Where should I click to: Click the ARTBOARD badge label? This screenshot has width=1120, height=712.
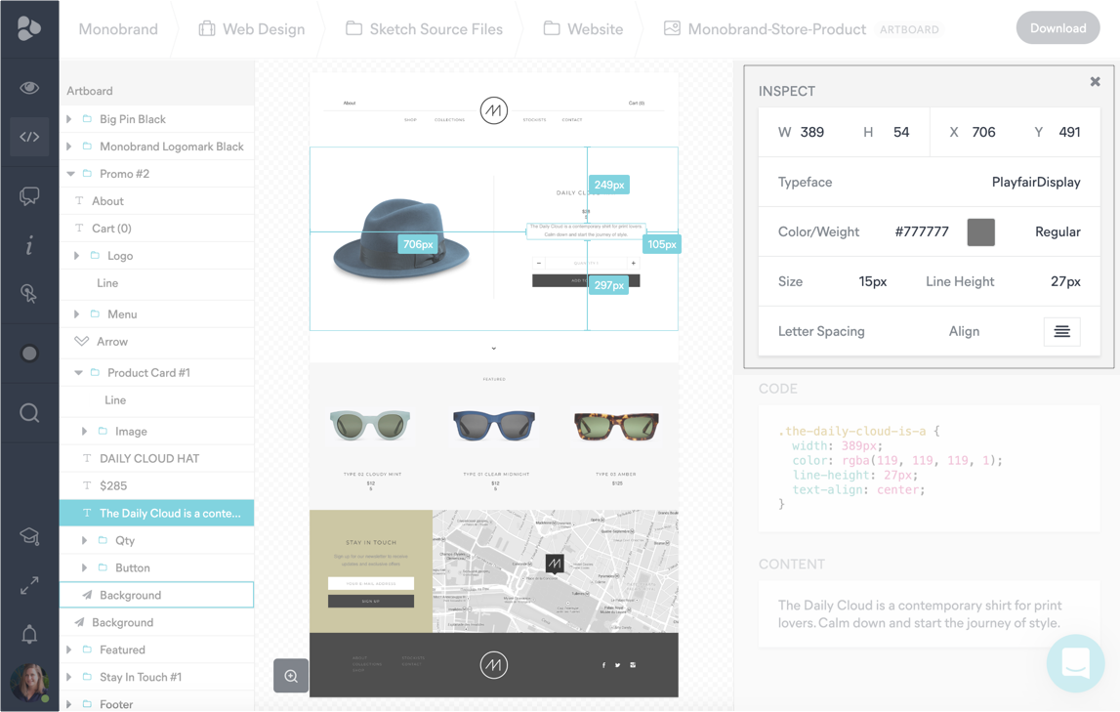pyautogui.click(x=909, y=29)
